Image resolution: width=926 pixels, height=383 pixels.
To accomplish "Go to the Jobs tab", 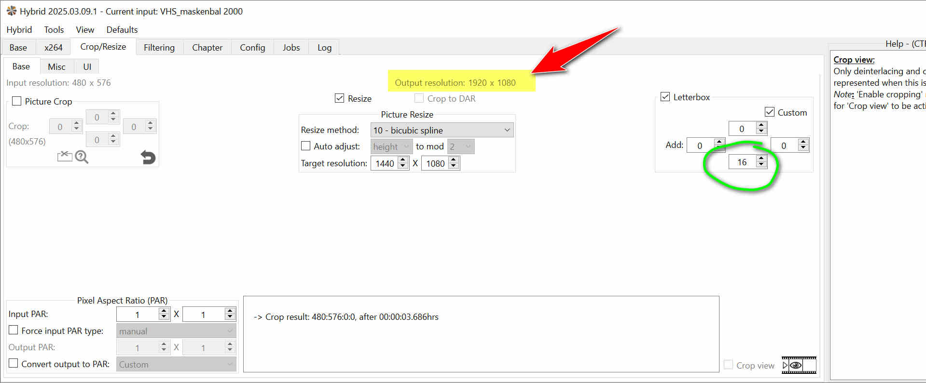I will click(291, 47).
